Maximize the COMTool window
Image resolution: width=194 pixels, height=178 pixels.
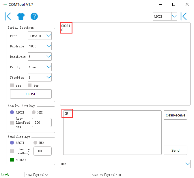[174, 4]
